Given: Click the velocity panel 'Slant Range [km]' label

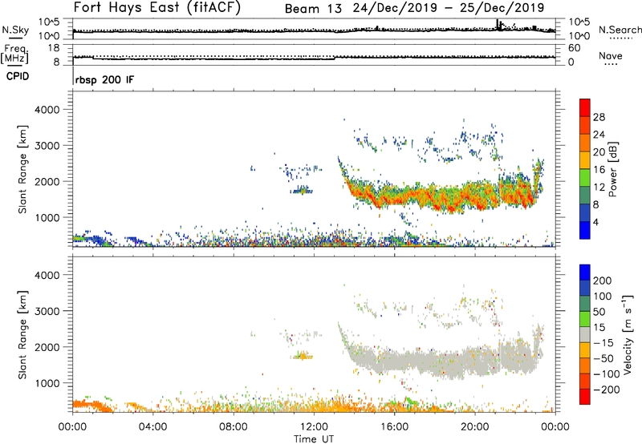Looking at the screenshot, I should pyautogui.click(x=22, y=335).
